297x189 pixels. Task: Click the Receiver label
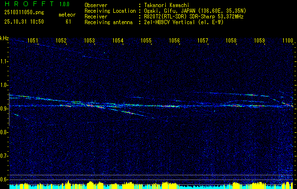96,17
